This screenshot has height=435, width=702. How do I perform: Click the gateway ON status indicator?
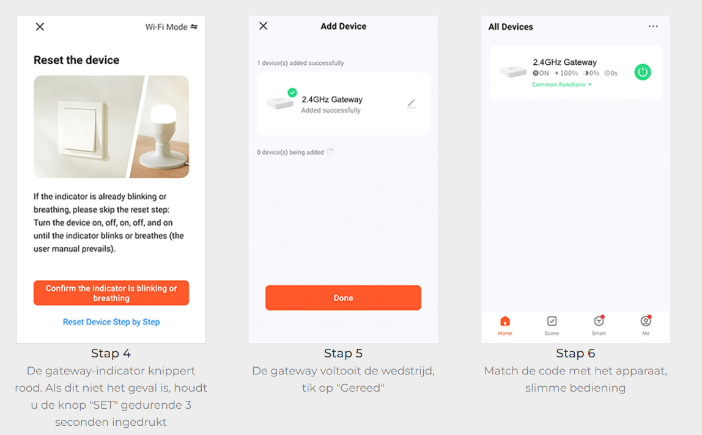(541, 73)
